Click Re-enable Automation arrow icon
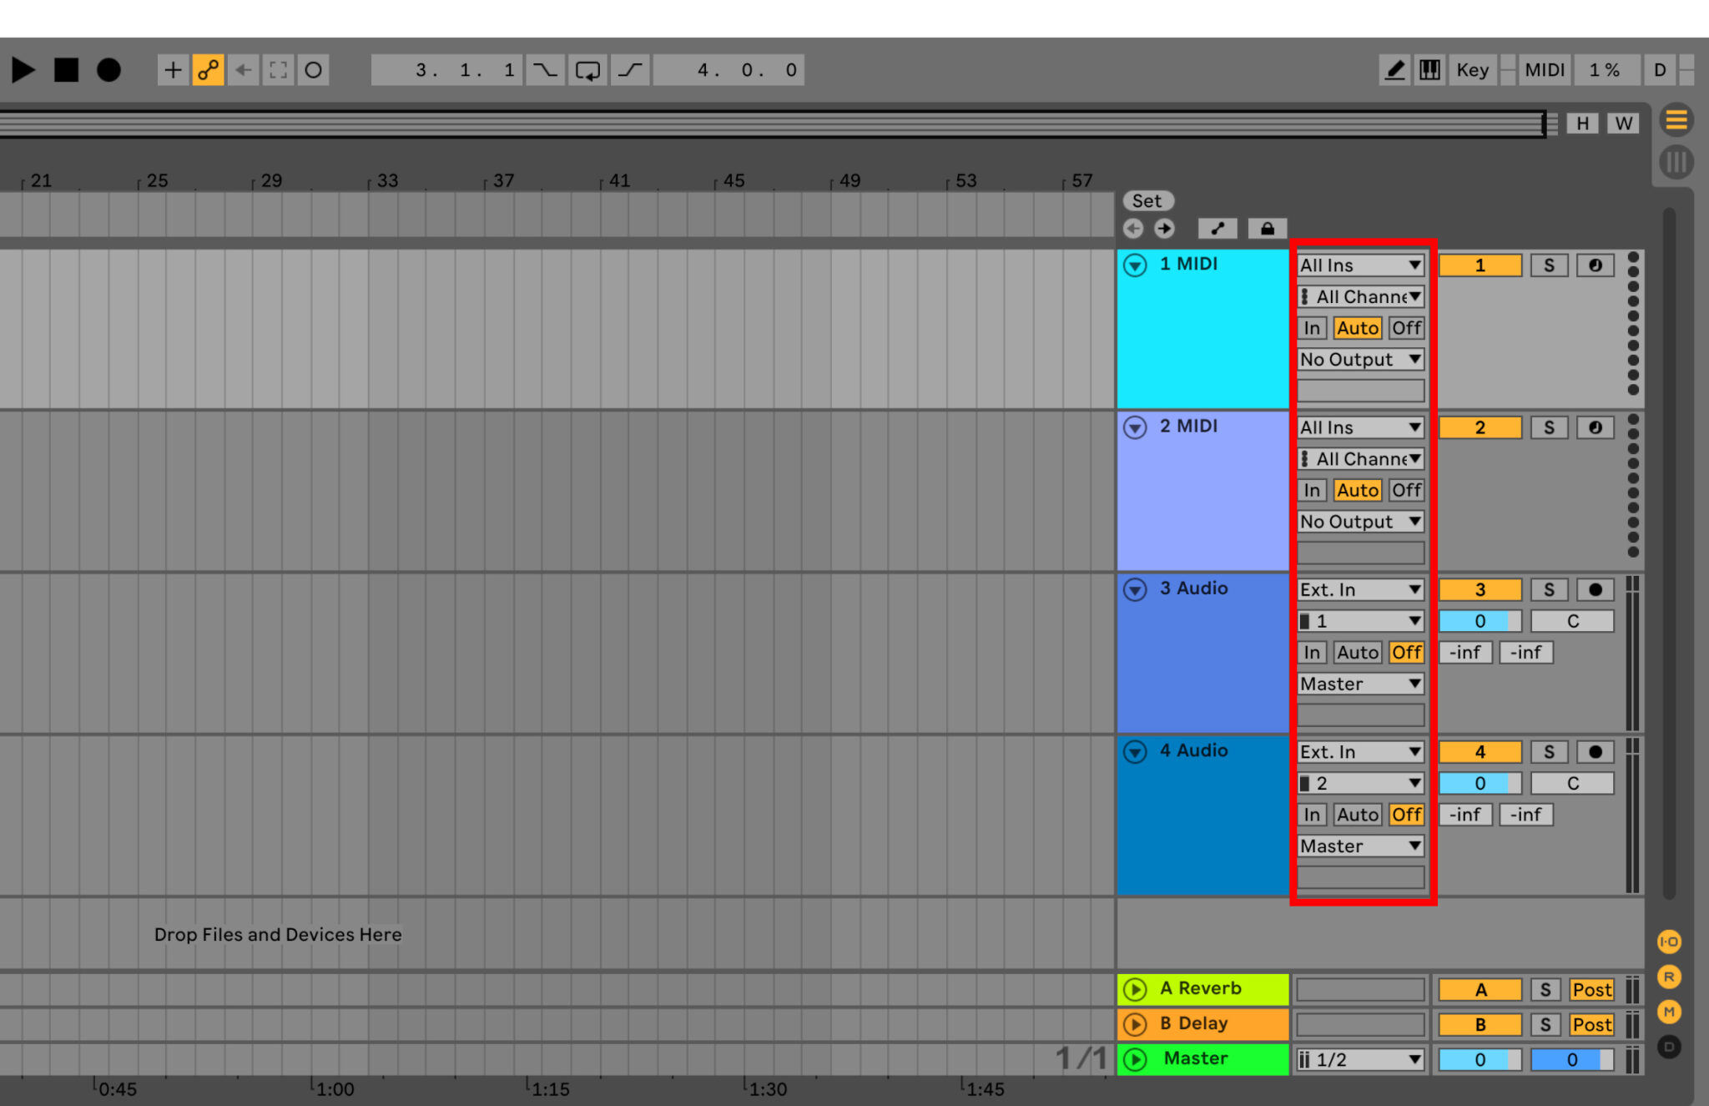This screenshot has height=1106, width=1709. pyautogui.click(x=243, y=70)
